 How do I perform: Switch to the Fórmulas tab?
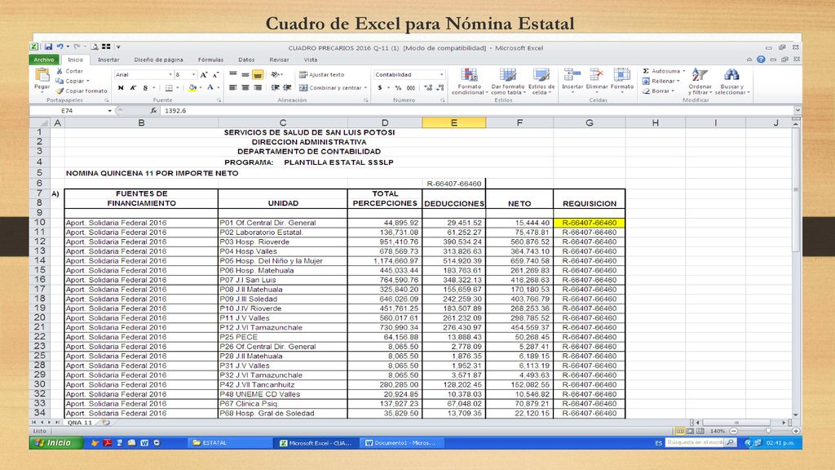click(211, 60)
